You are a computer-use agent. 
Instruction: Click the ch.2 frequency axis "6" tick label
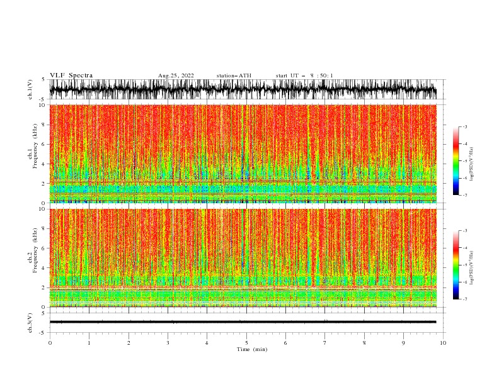(x=43, y=248)
